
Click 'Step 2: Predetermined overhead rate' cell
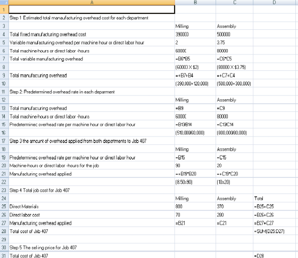[x=92, y=92]
